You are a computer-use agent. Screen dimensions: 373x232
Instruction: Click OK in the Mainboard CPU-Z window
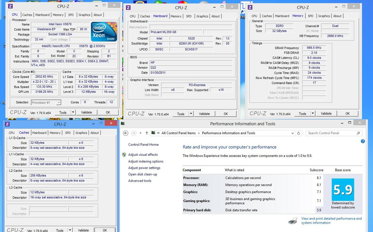226,114
